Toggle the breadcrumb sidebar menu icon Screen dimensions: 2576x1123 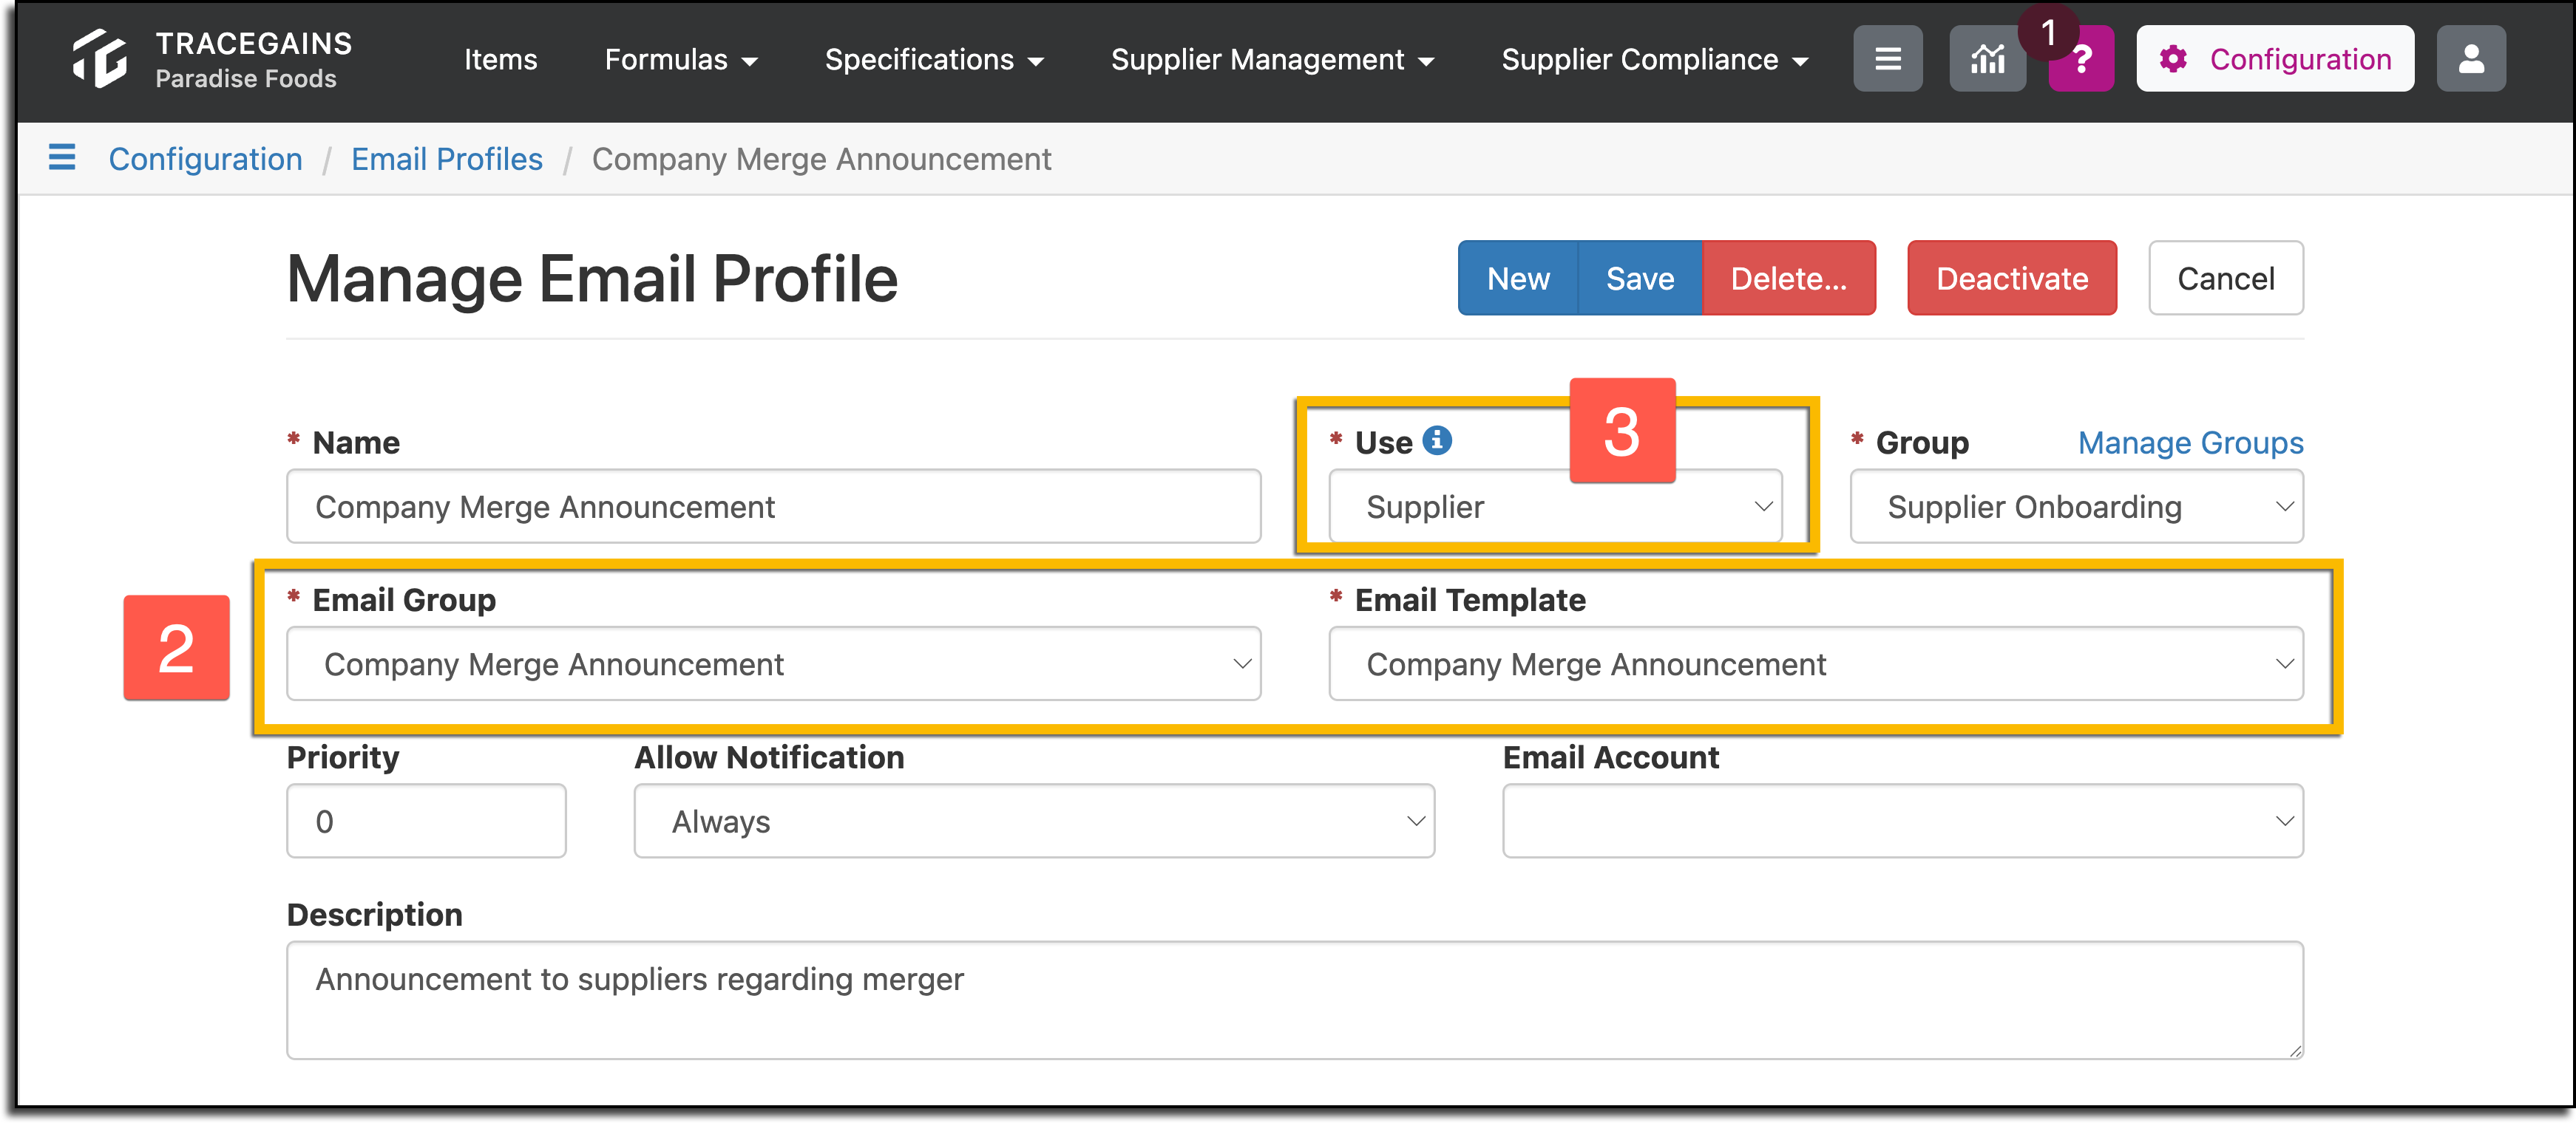pos(62,158)
